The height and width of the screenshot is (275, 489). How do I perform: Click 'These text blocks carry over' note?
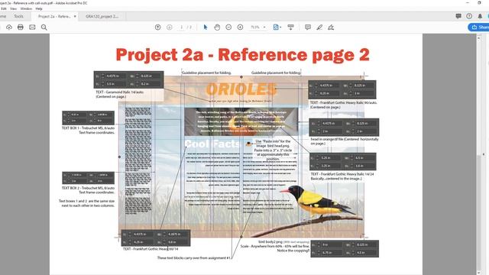point(194,258)
